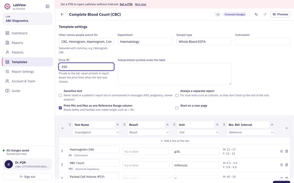This screenshot has width=294, height=183.
Task: Open settings for the RBC Count row
Action: [x=281, y=165]
